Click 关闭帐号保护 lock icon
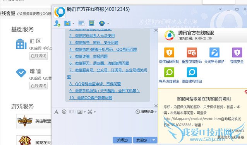 (214, 53)
